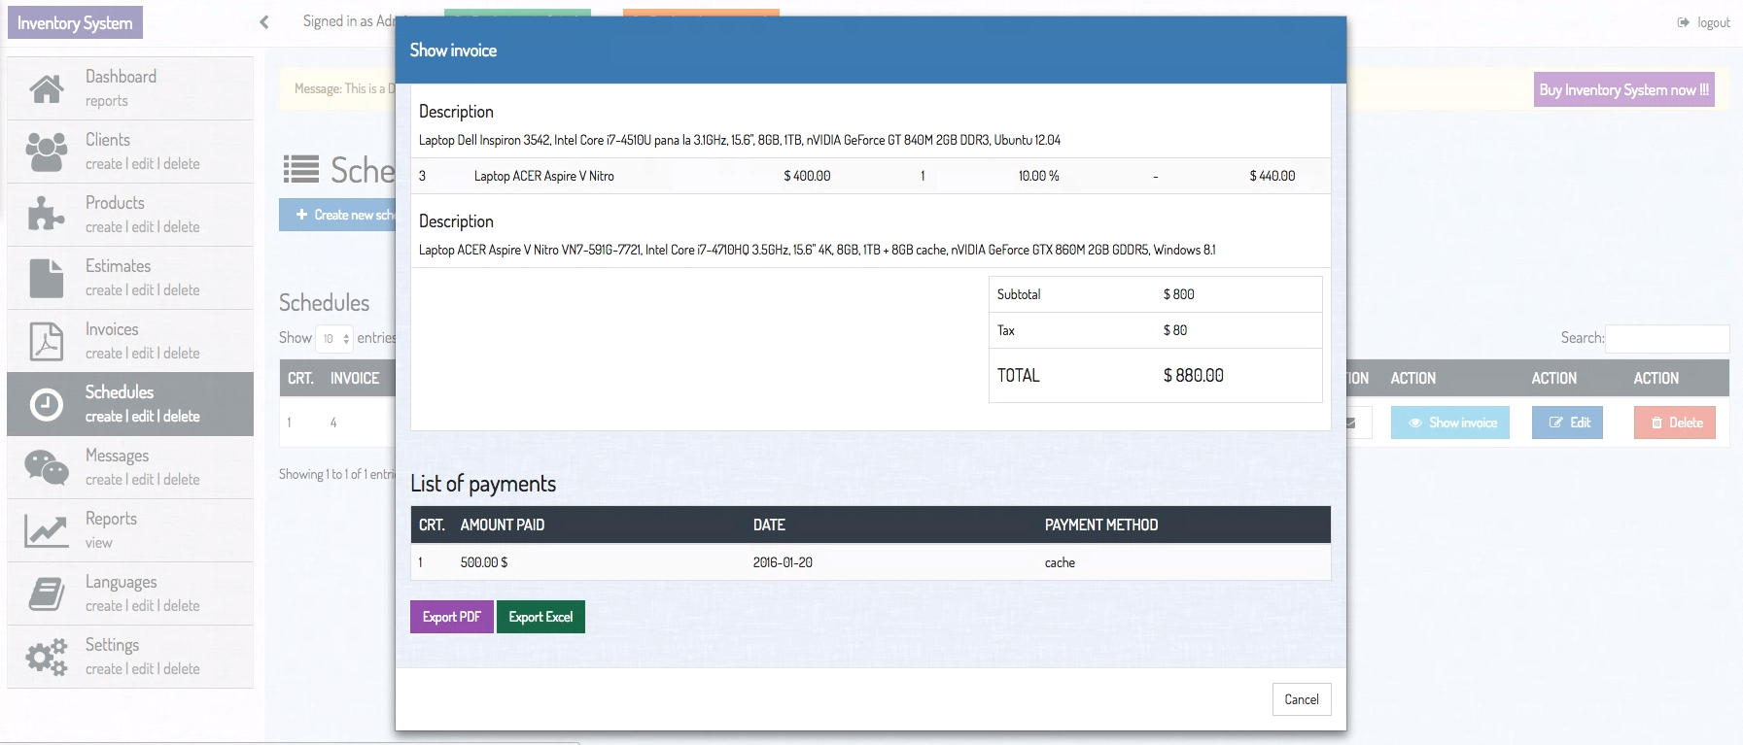Select the Estimates document icon
The height and width of the screenshot is (745, 1743).
[46, 278]
